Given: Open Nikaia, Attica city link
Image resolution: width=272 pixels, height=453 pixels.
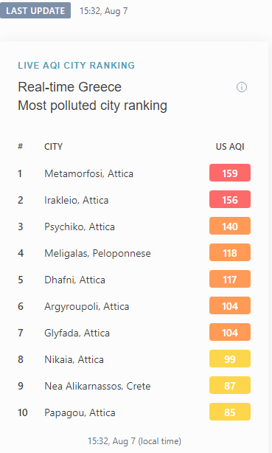Looking at the screenshot, I should pos(74,359).
